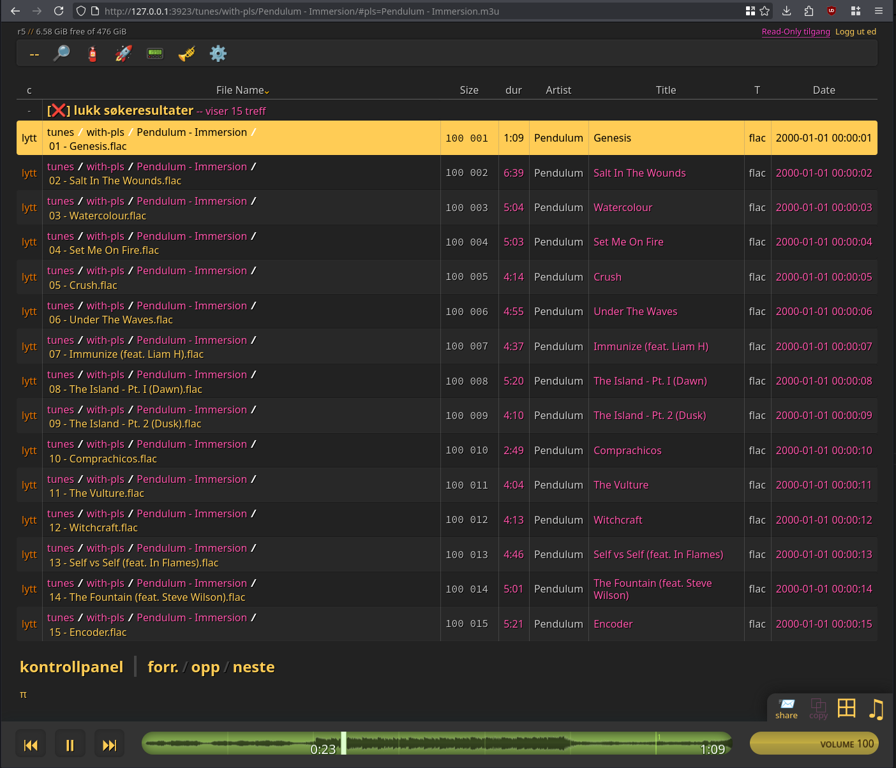This screenshot has height=768, width=896.
Task: Open 04 - Set Me On Fire.flac
Action: [x=104, y=250]
